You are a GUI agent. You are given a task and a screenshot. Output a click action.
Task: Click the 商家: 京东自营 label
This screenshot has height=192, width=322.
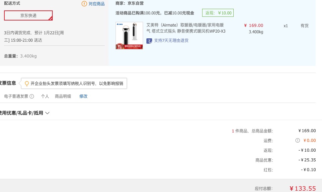coord(130,3)
